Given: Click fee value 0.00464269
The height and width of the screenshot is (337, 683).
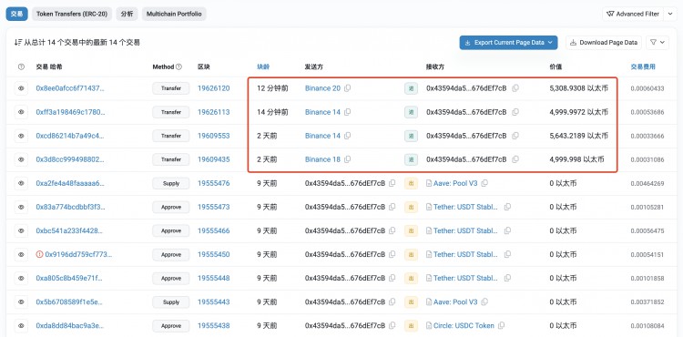Looking at the screenshot, I should [647, 183].
